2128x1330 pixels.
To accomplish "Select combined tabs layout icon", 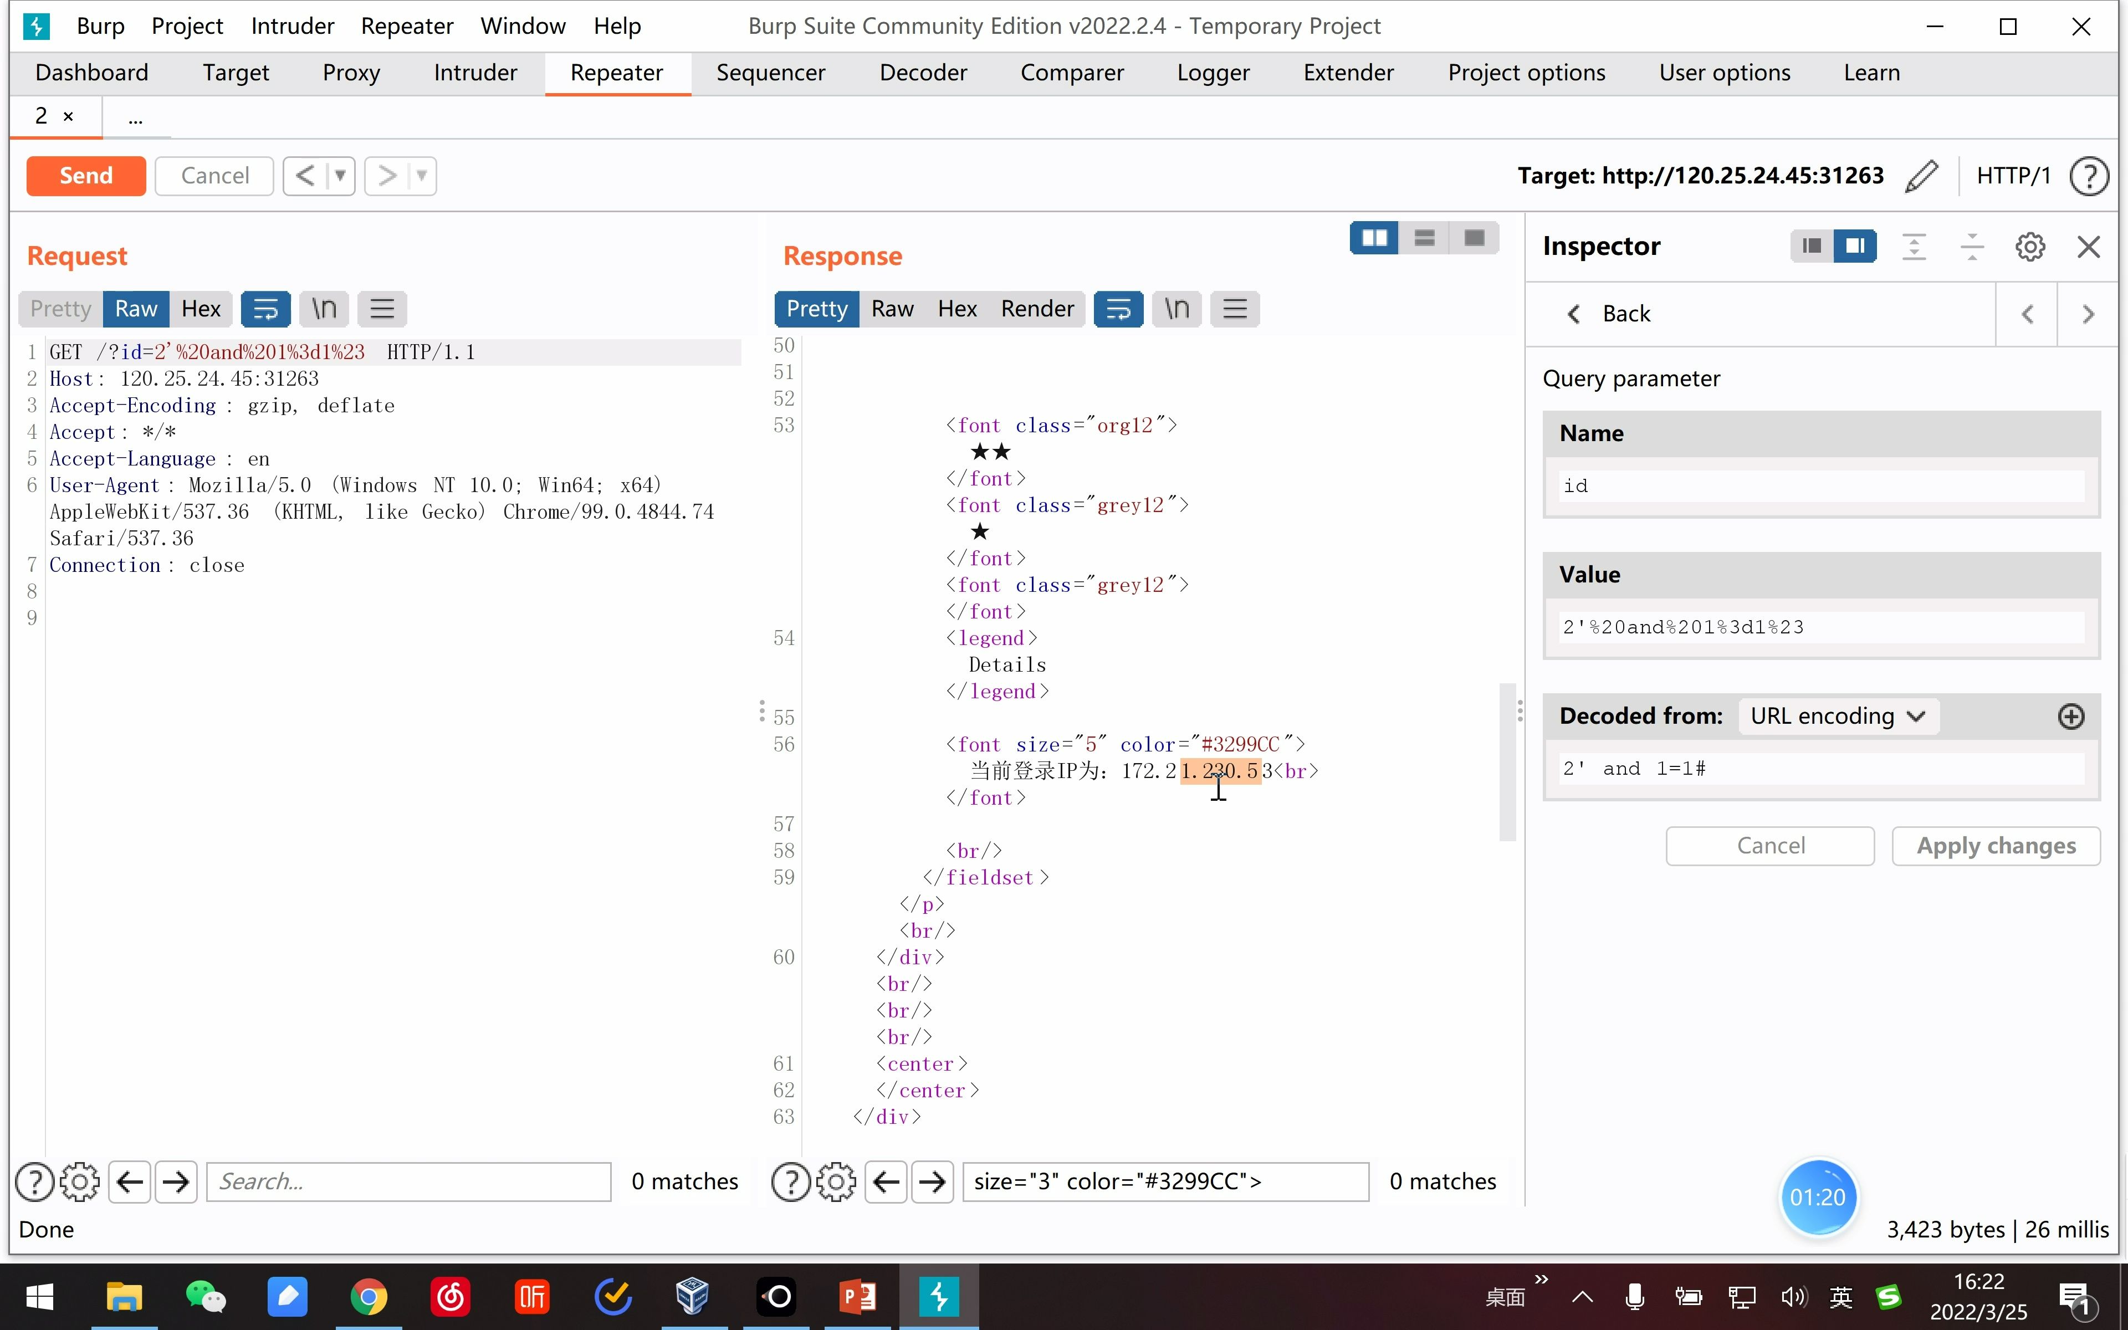I will pyautogui.click(x=1475, y=238).
